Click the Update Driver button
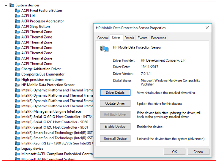Viewport: 219px width, 163px height. (115, 103)
